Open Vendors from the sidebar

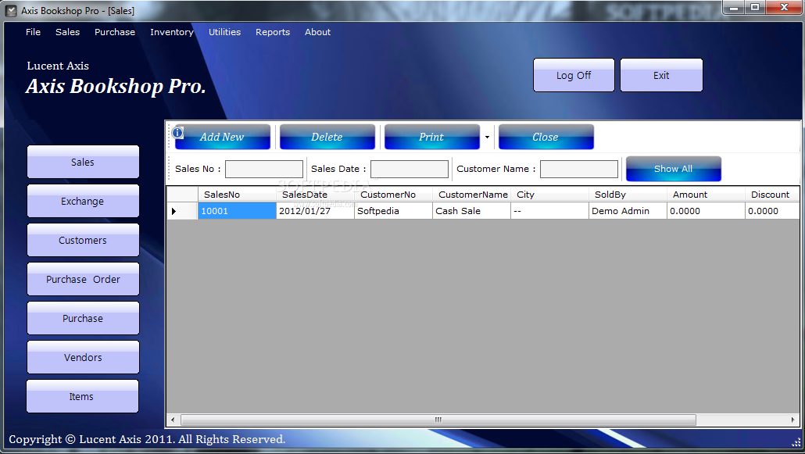83,357
